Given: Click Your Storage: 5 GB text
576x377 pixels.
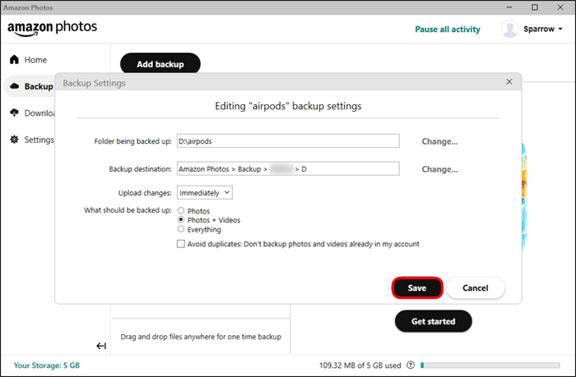Looking at the screenshot, I should [x=47, y=366].
